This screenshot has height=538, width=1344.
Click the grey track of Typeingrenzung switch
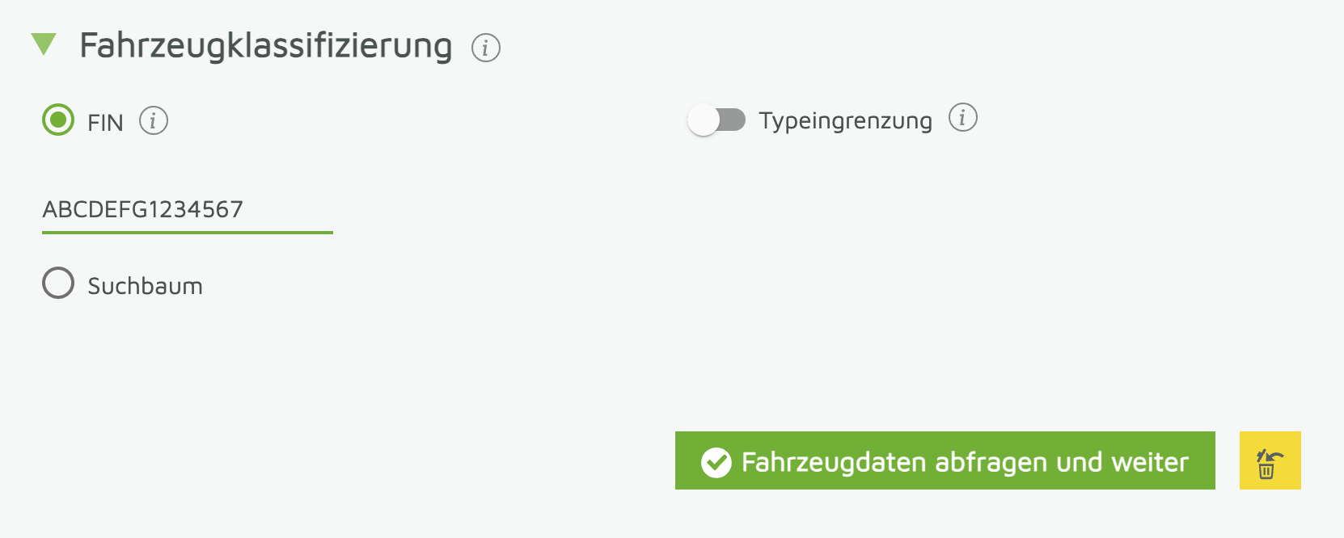coord(733,120)
